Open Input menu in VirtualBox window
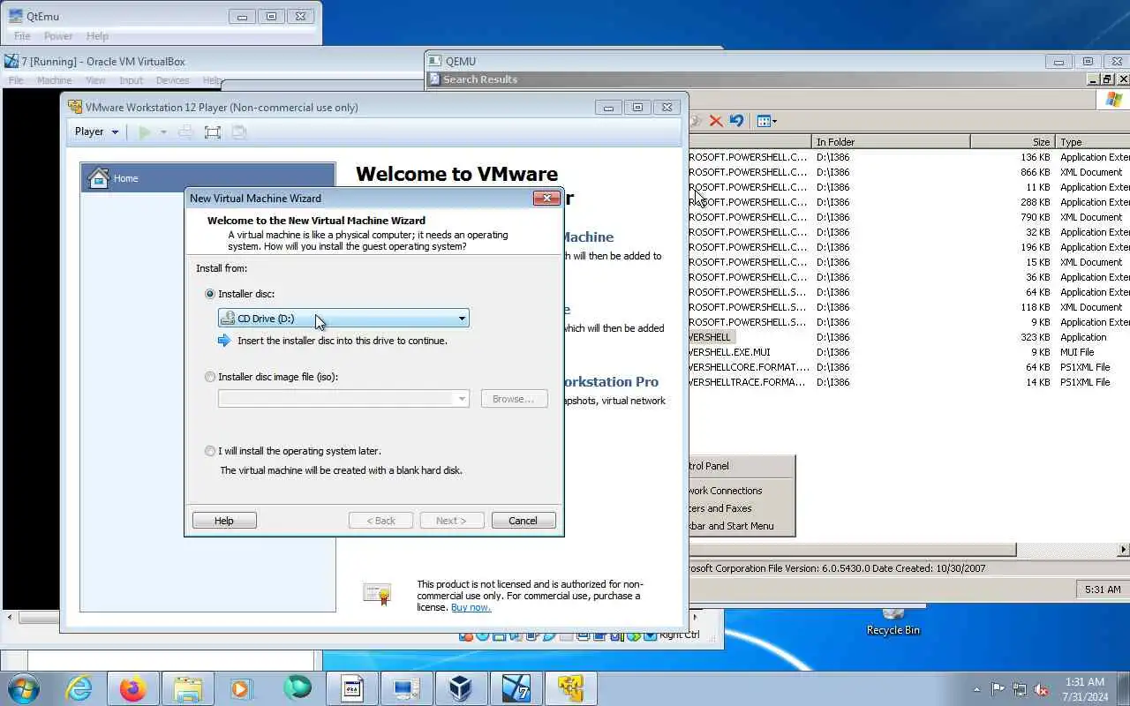 [x=131, y=80]
